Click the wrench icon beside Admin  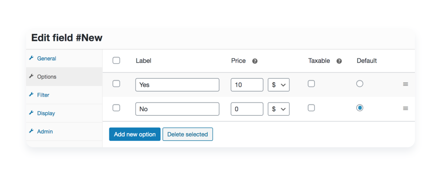click(31, 131)
